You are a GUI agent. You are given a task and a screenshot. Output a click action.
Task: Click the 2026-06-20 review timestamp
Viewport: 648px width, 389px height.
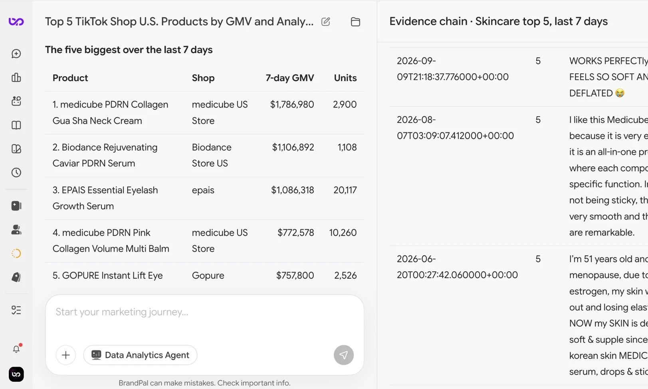[x=457, y=267]
